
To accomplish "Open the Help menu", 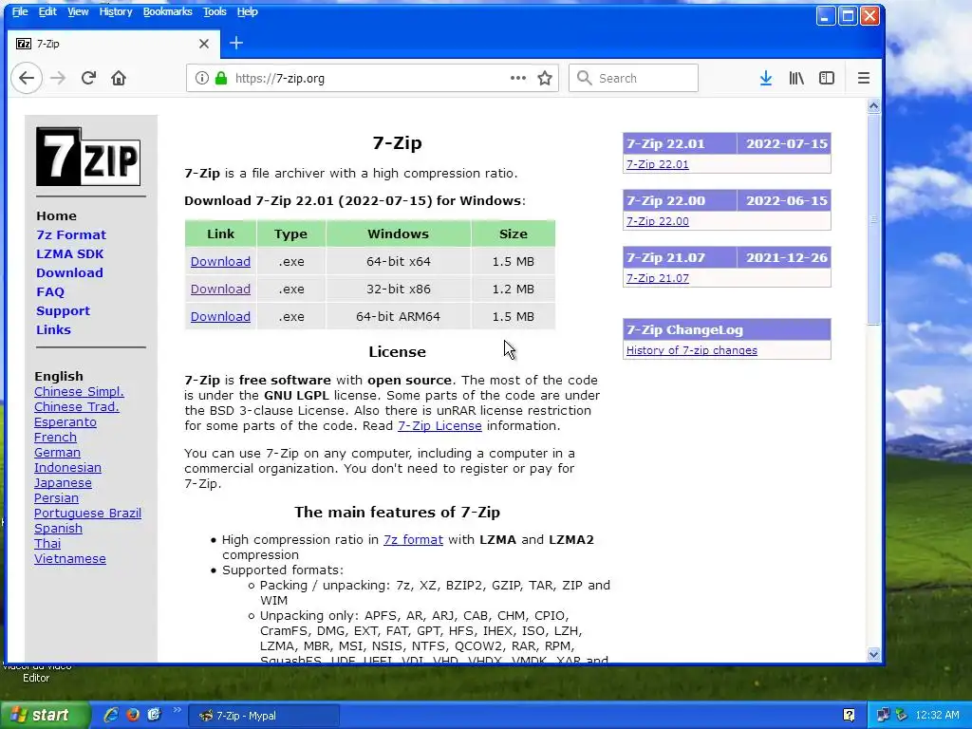I will coord(247,11).
